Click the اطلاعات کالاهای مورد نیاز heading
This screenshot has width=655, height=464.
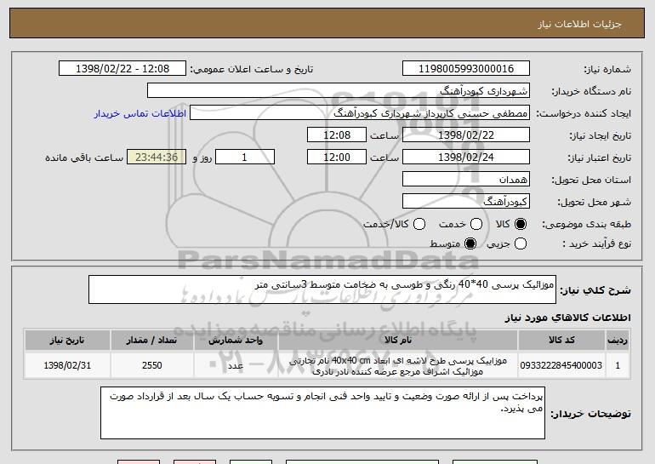(567, 318)
